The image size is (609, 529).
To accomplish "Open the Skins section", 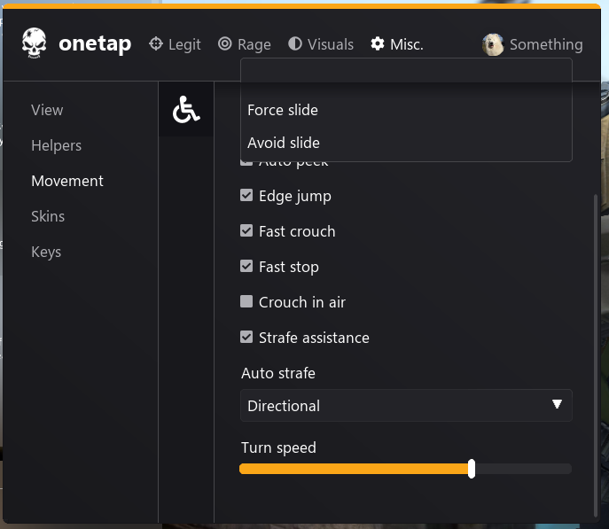I will tap(48, 216).
